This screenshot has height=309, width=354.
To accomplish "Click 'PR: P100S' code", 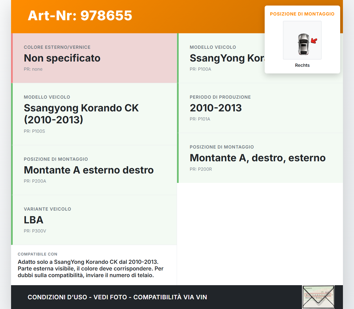I will click(x=34, y=131).
